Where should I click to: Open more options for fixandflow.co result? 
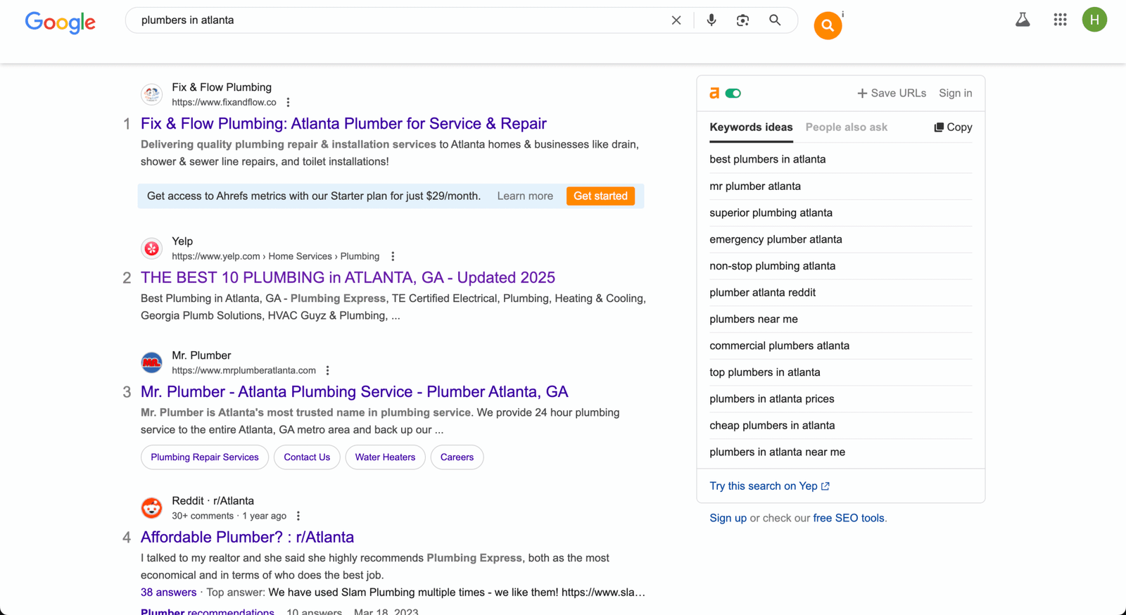pyautogui.click(x=288, y=103)
